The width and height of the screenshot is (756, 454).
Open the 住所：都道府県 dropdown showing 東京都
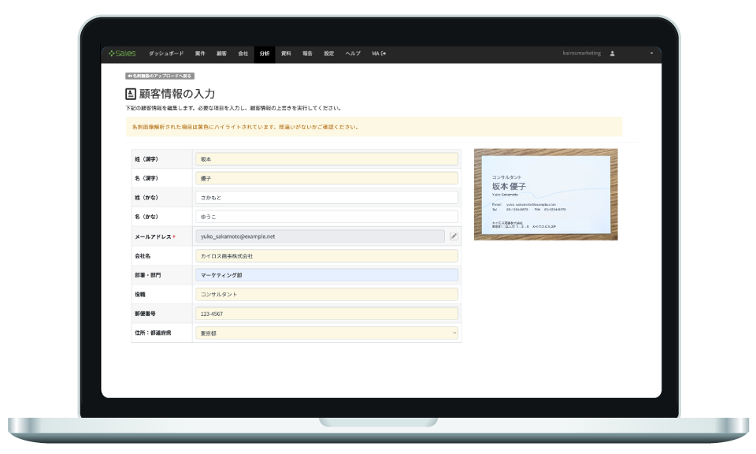coord(326,333)
